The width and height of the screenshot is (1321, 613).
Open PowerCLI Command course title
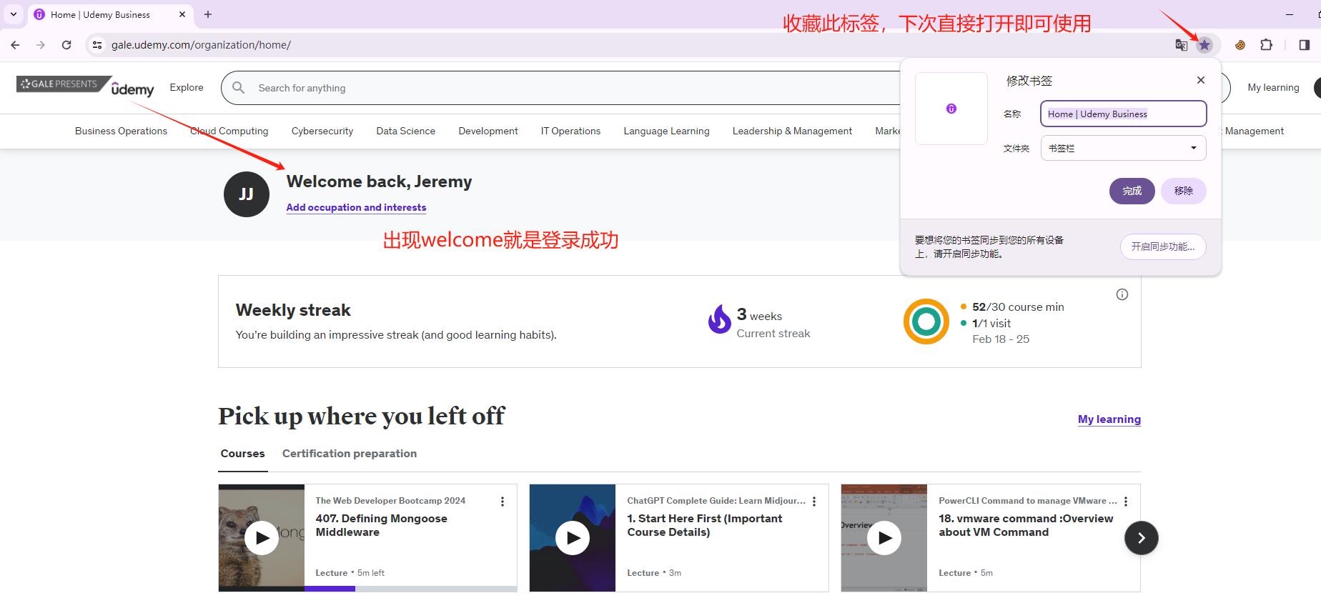point(1028,500)
